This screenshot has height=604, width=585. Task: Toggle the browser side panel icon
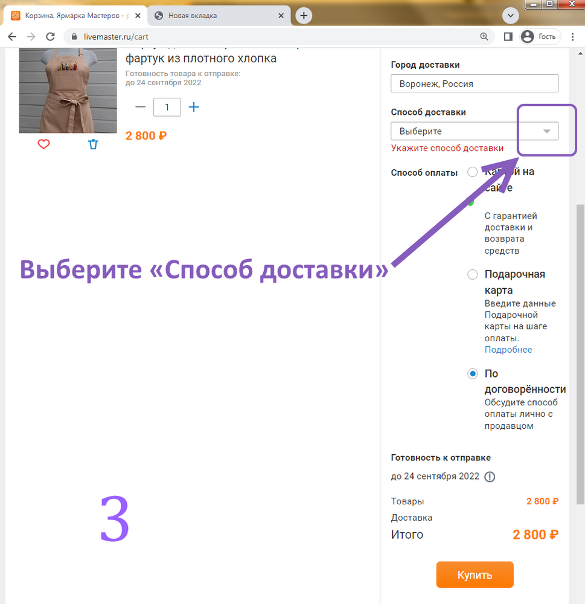point(508,37)
